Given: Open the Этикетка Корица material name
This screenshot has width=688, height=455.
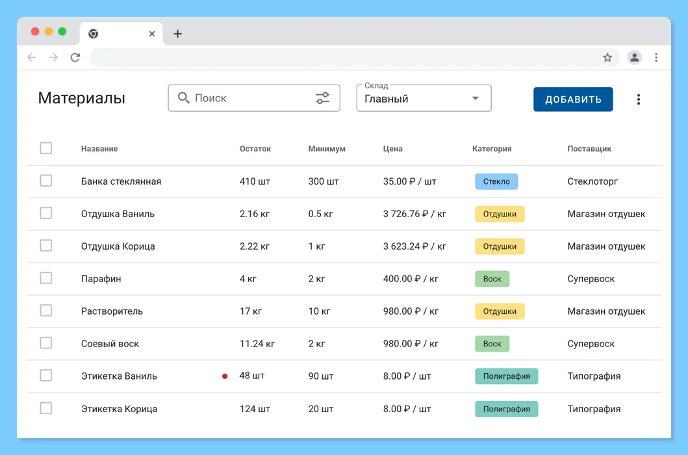Looking at the screenshot, I should (x=119, y=409).
